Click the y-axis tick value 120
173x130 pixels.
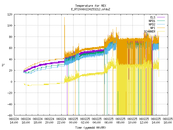tap(10, 14)
